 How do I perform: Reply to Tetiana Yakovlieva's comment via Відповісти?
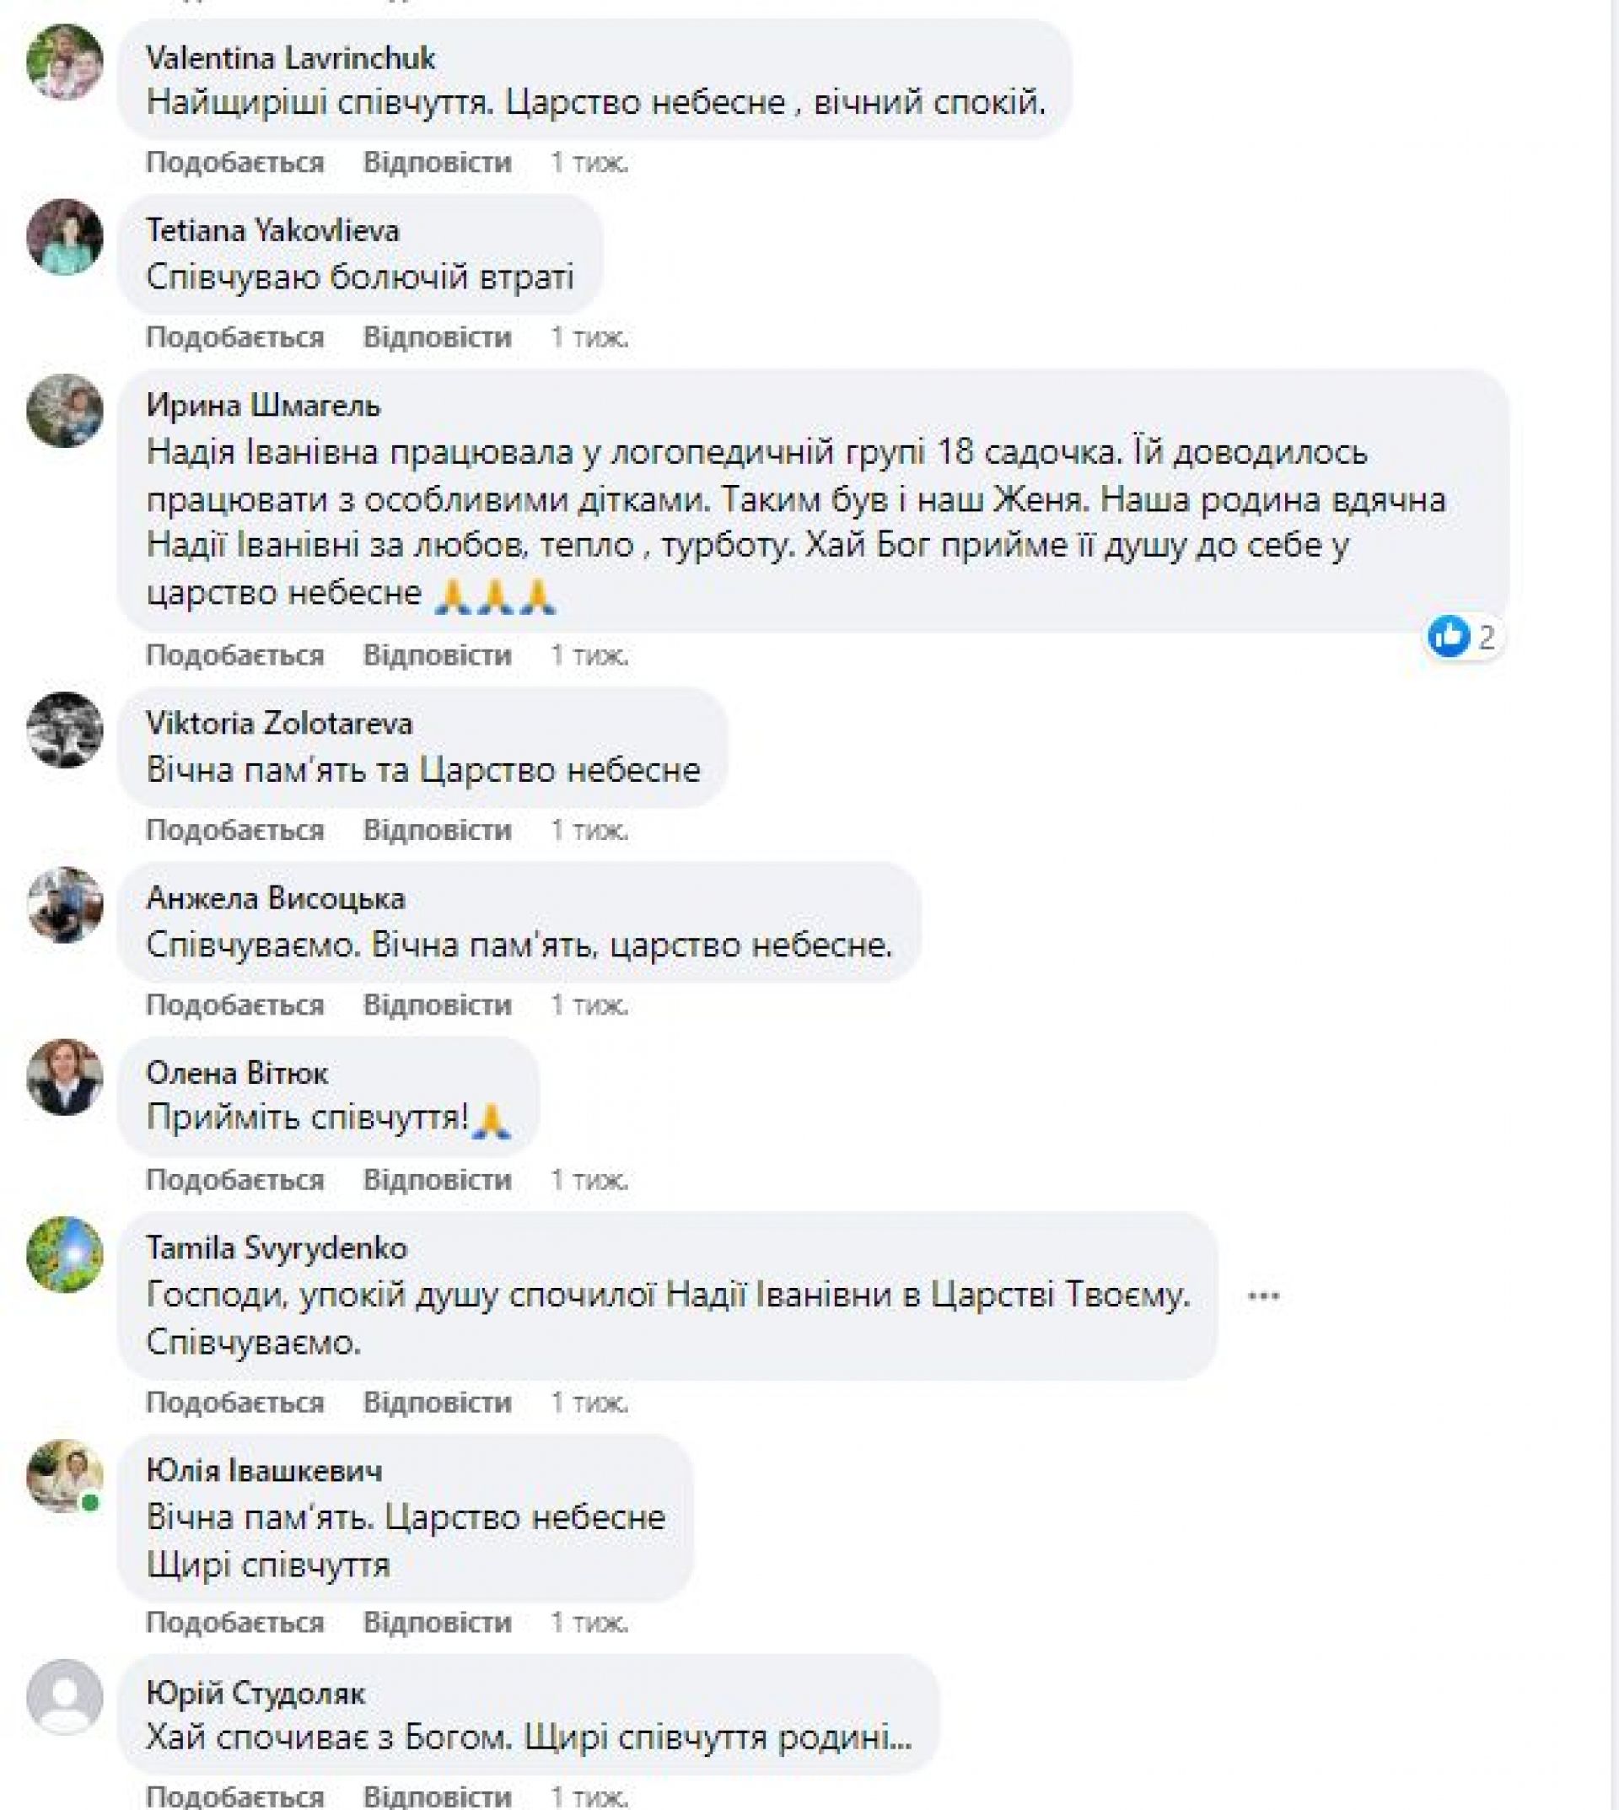tap(437, 337)
